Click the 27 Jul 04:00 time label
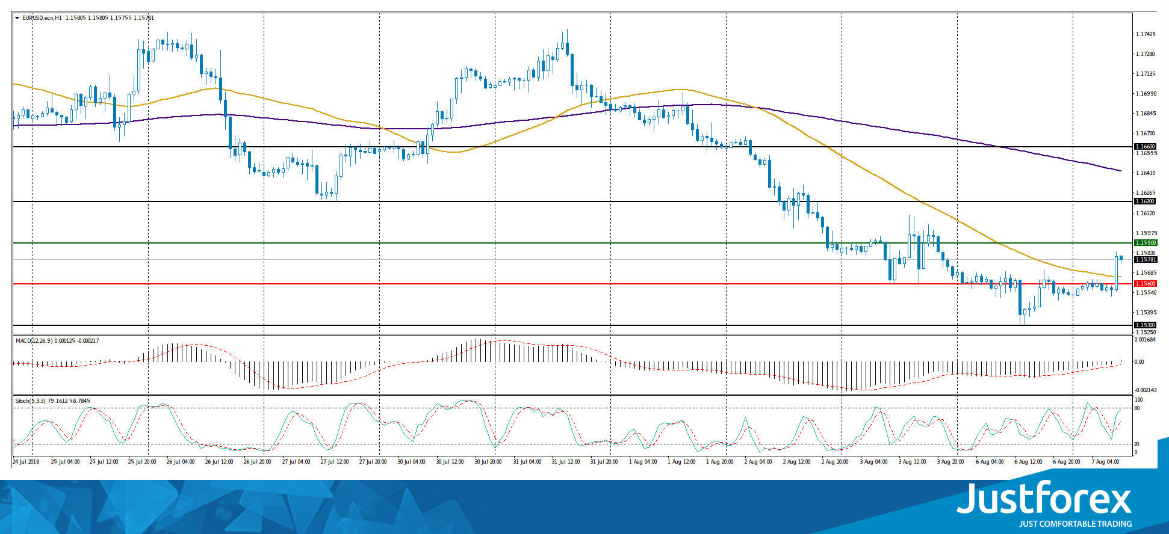Screen dimensions: 1169x534 click(297, 462)
